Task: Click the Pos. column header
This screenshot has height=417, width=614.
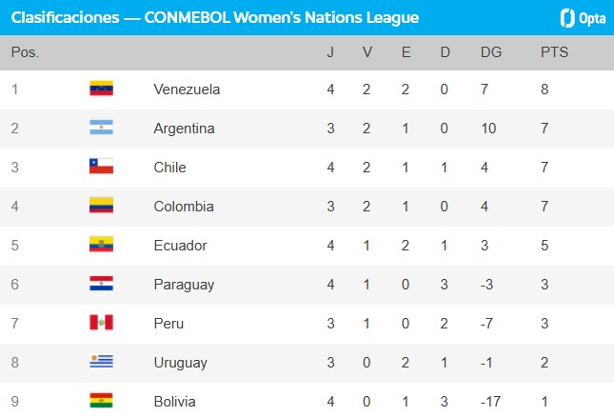Action: click(x=25, y=51)
